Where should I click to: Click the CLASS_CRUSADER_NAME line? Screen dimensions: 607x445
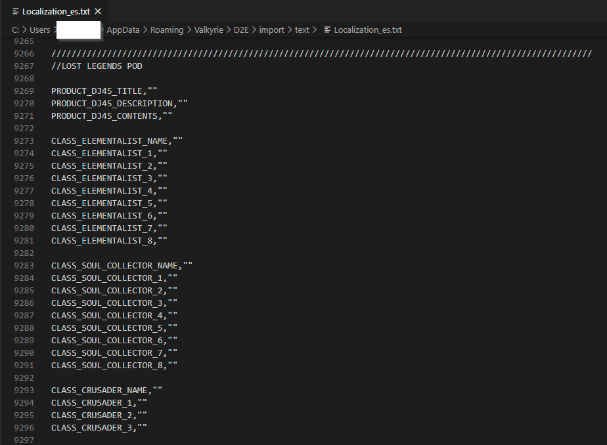[106, 390]
